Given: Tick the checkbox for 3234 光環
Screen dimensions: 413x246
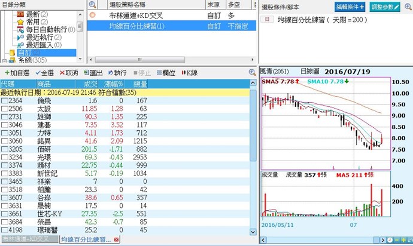Looking at the screenshot, I should click(x=4, y=156).
